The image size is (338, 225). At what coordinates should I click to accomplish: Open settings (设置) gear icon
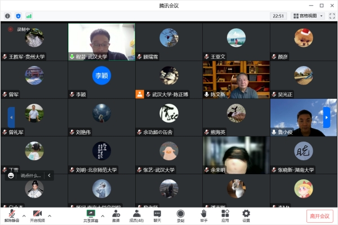point(246,216)
